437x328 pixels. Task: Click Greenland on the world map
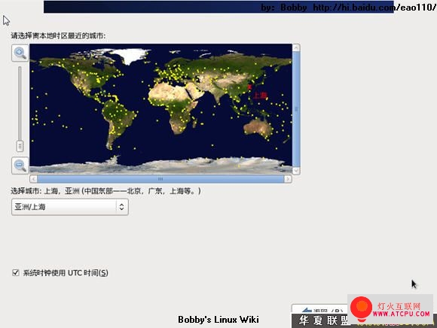coord(129,56)
